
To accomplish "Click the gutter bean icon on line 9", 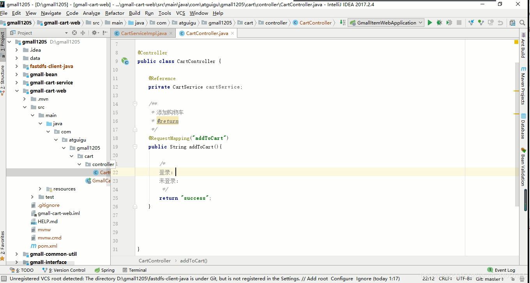I will pos(125,61).
